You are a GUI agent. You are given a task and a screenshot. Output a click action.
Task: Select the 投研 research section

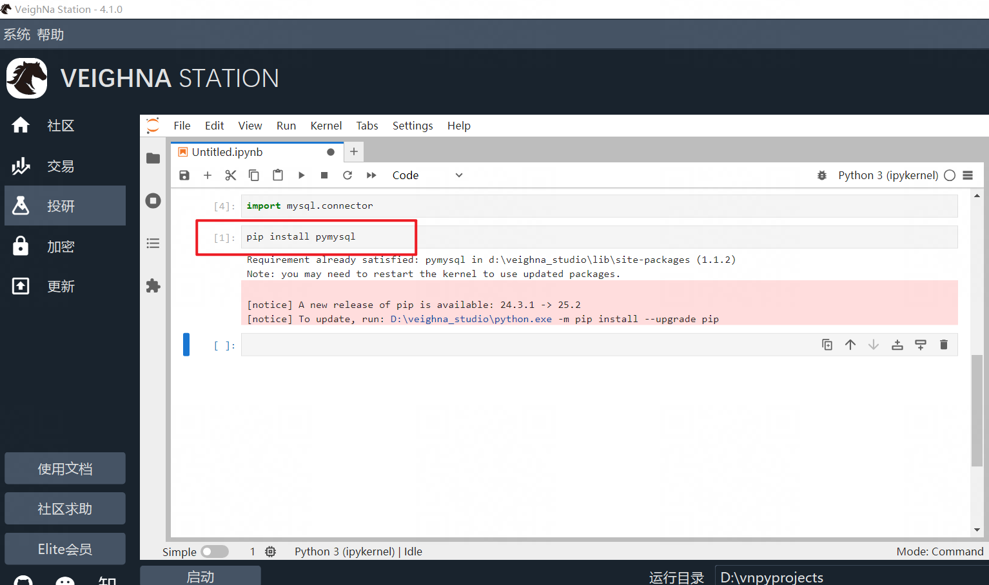pyautogui.click(x=64, y=206)
